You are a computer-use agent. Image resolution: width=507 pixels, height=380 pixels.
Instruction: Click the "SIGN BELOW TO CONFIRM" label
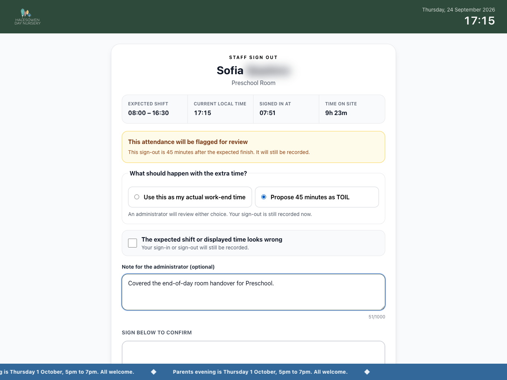[157, 332]
